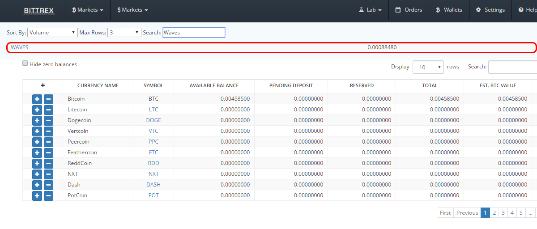Open the Lab menu dropdown

(371, 10)
